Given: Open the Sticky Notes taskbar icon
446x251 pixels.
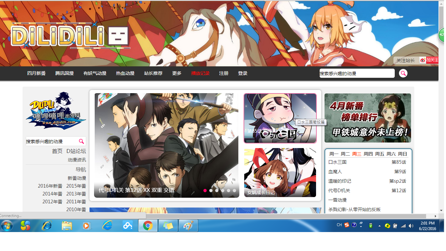Looking at the screenshot, I should coord(168,226).
